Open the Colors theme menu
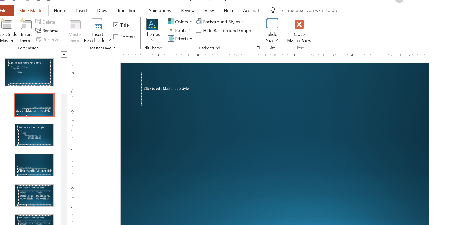The image size is (449, 225). click(x=180, y=22)
